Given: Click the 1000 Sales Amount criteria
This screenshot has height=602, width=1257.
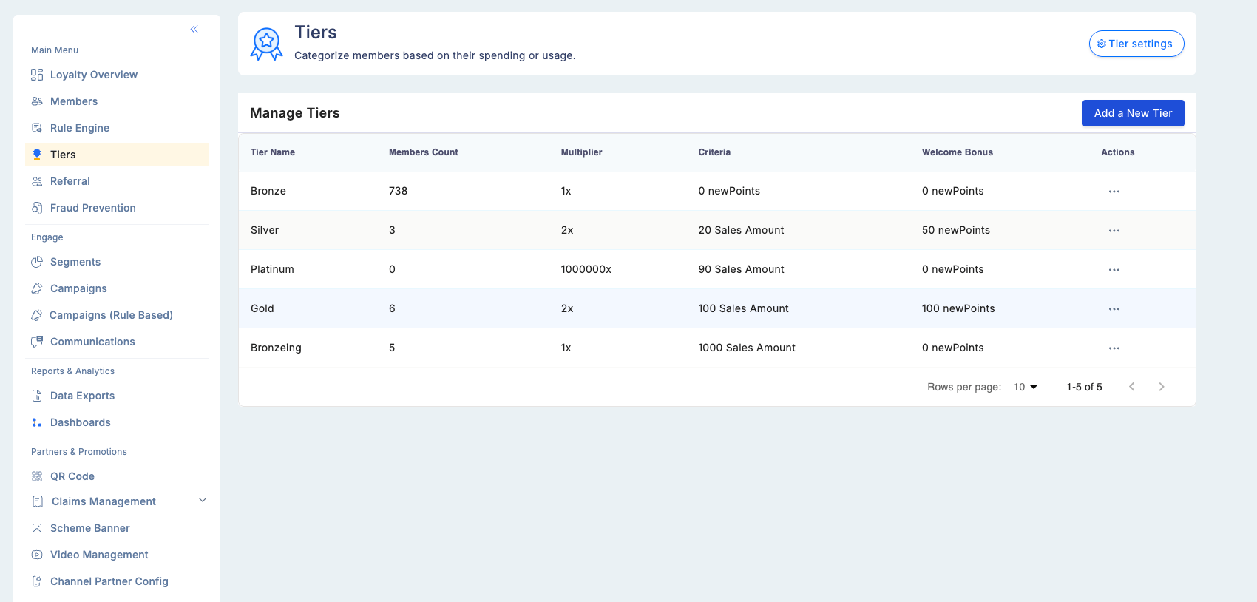Looking at the screenshot, I should point(747,348).
